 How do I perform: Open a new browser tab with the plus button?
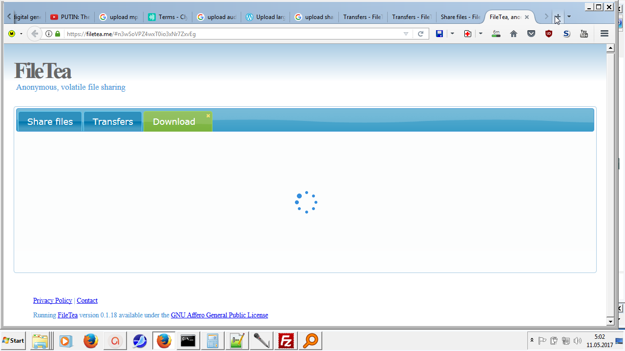tap(557, 17)
